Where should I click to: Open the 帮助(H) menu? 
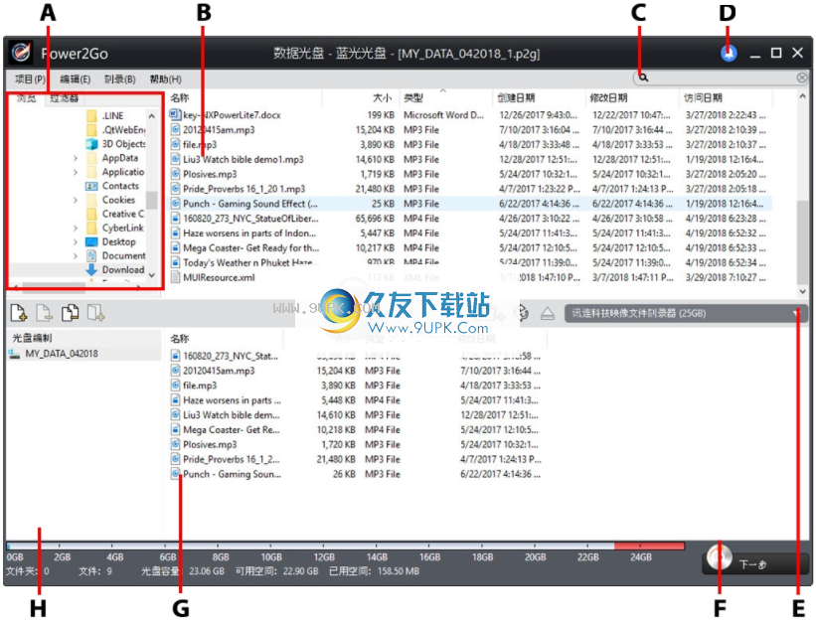[x=166, y=79]
